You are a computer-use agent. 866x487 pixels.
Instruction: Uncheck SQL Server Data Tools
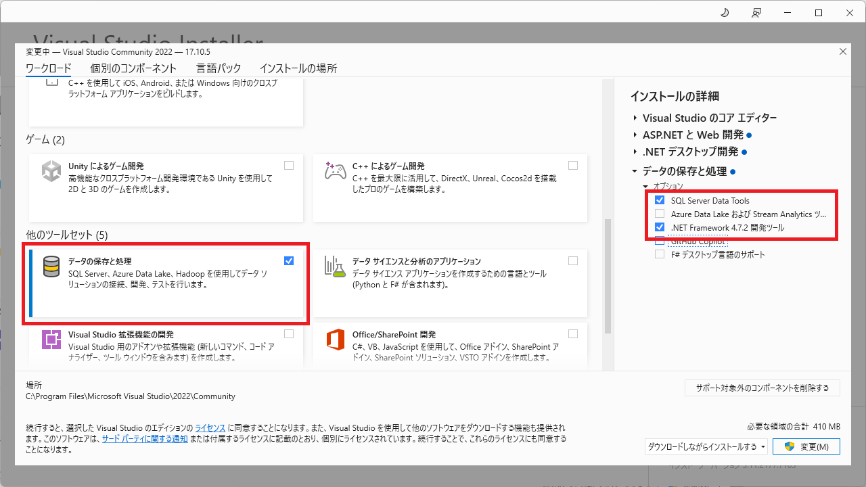click(x=659, y=200)
